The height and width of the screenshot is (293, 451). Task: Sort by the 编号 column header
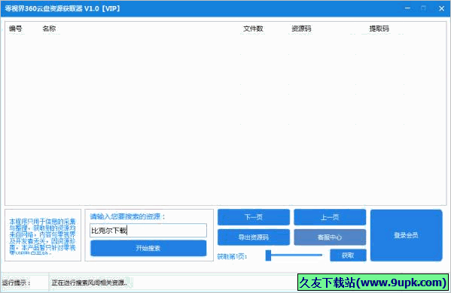(x=16, y=29)
